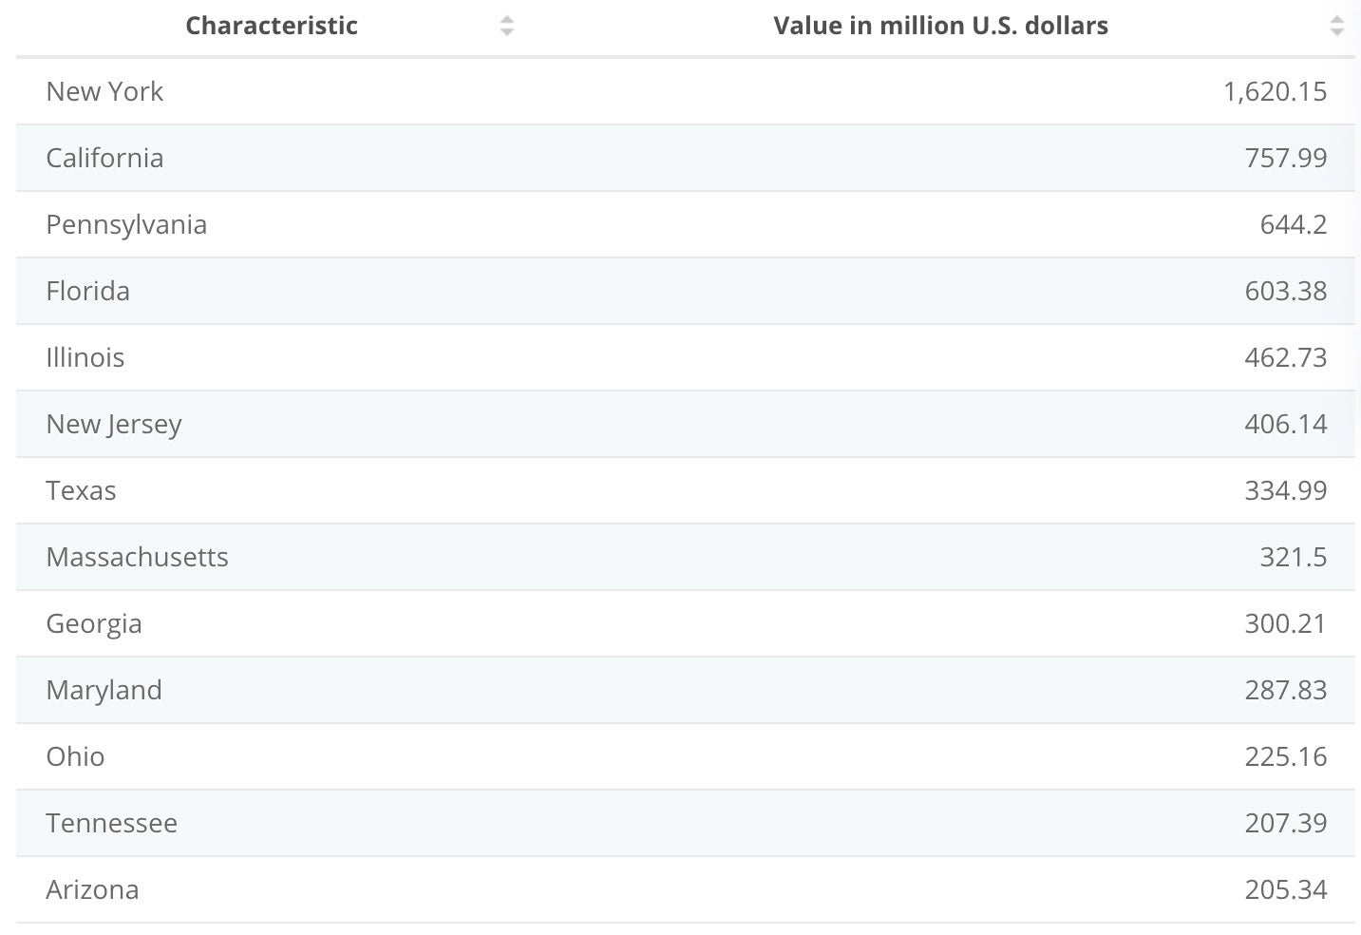This screenshot has height=935, width=1361.
Task: Select the New York row label
Action: point(104,91)
